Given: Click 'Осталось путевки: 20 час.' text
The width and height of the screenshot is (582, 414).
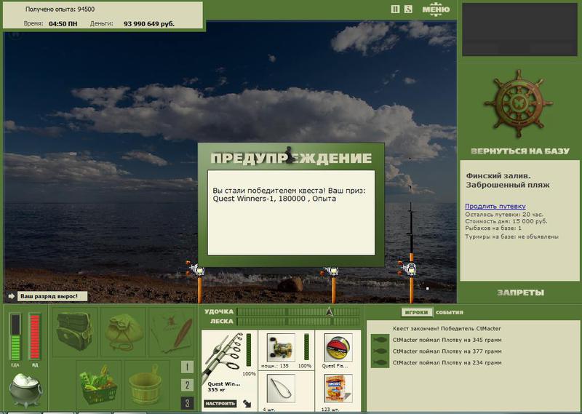Looking at the screenshot, I should point(504,215).
